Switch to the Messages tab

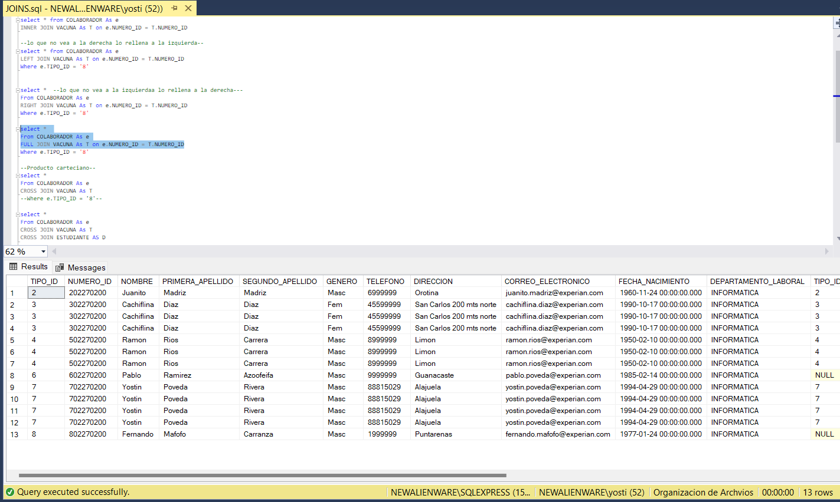tap(81, 267)
